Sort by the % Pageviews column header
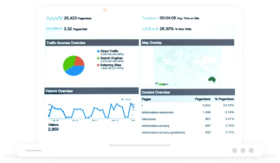Image resolution: width=280 pixels, height=163 pixels. pos(224,99)
